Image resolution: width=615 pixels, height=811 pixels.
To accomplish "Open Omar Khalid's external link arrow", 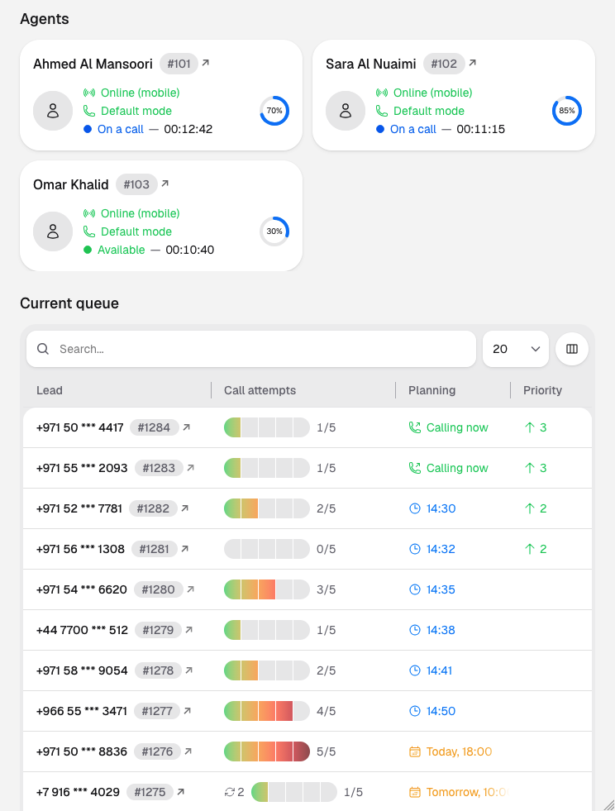I will pyautogui.click(x=165, y=184).
